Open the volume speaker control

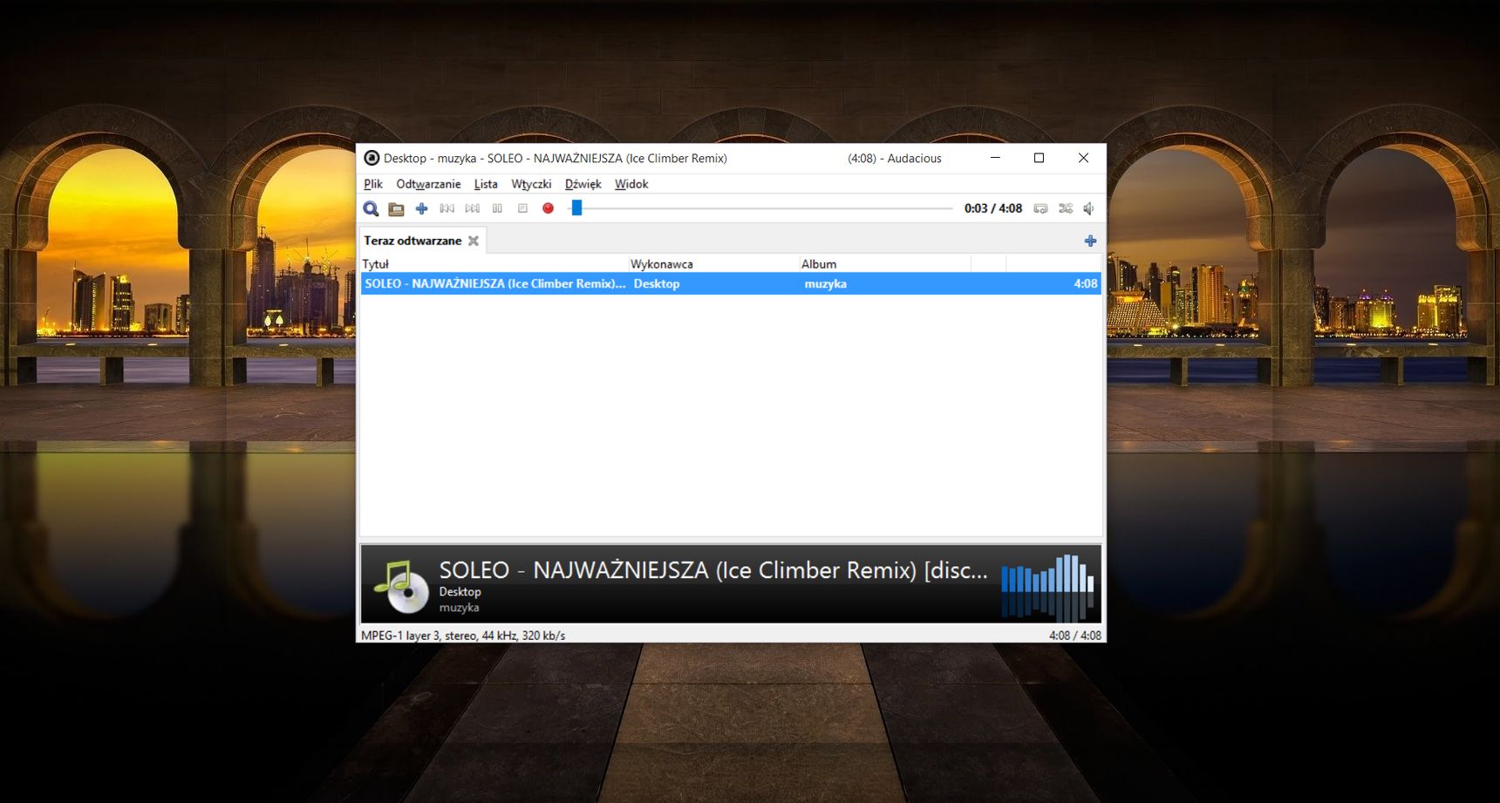click(1089, 208)
